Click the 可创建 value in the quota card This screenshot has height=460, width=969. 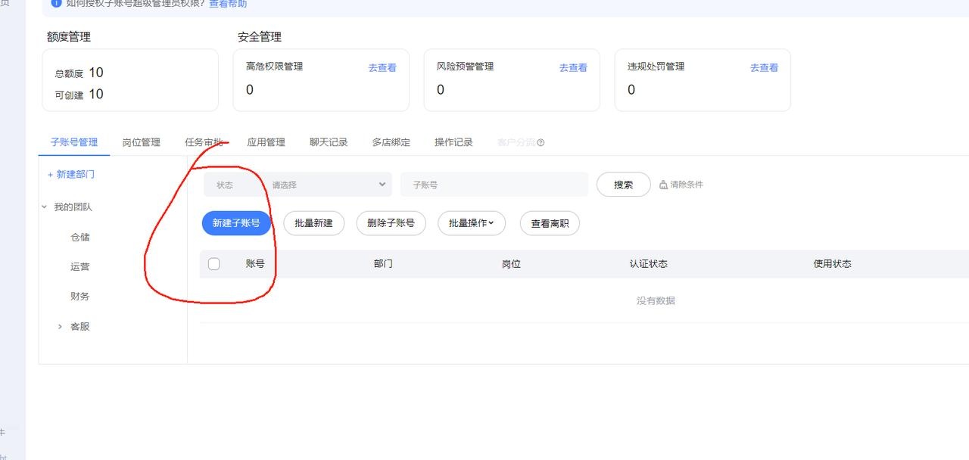(96, 94)
